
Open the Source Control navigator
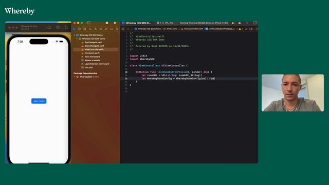click(x=79, y=29)
